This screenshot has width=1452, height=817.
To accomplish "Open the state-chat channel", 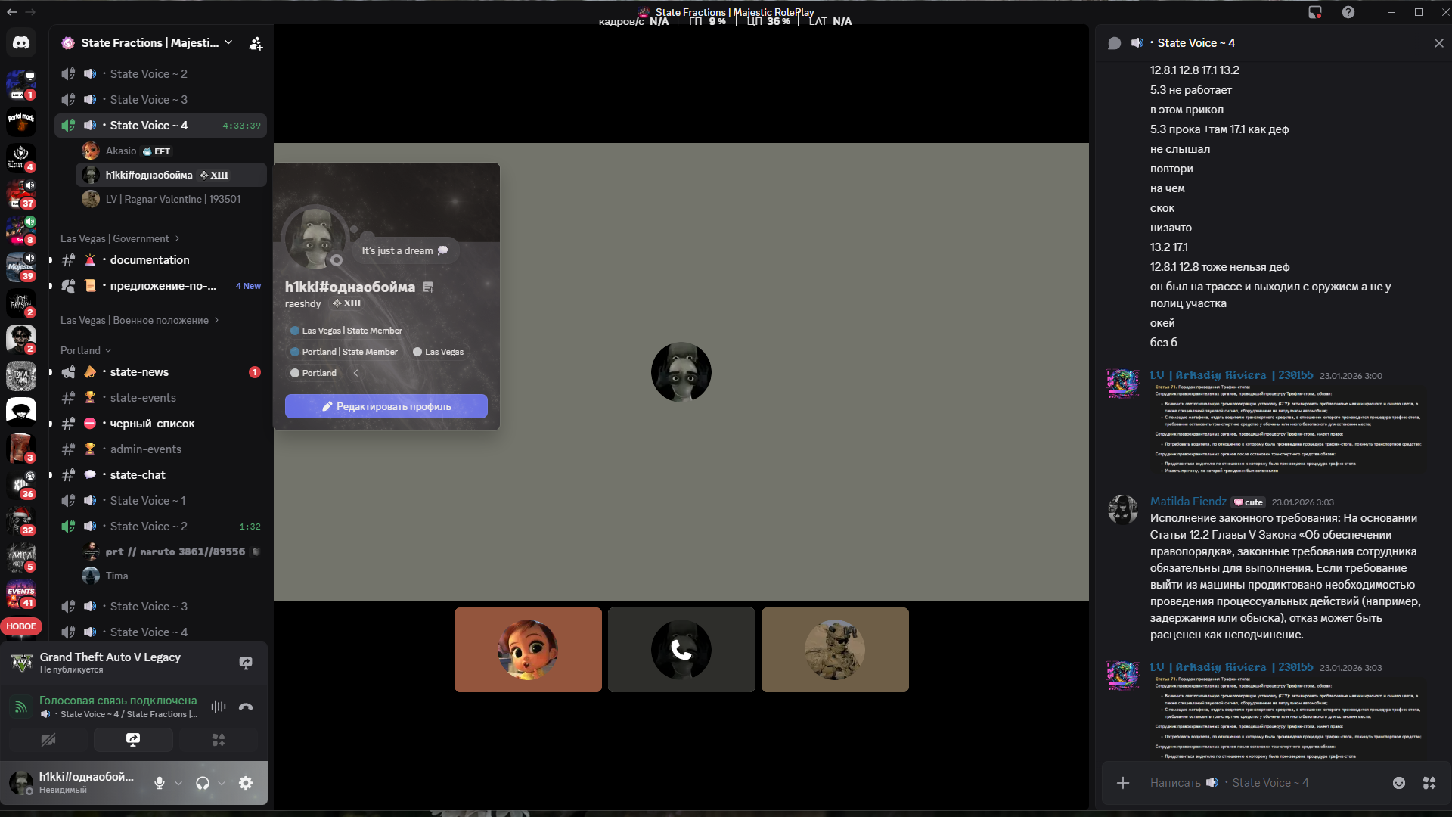I will [138, 475].
